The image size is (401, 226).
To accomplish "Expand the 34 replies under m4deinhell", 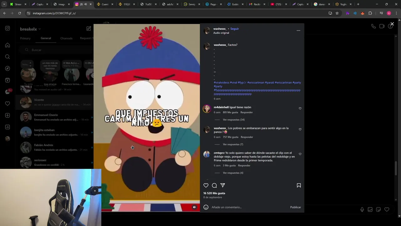I will coord(234,120).
